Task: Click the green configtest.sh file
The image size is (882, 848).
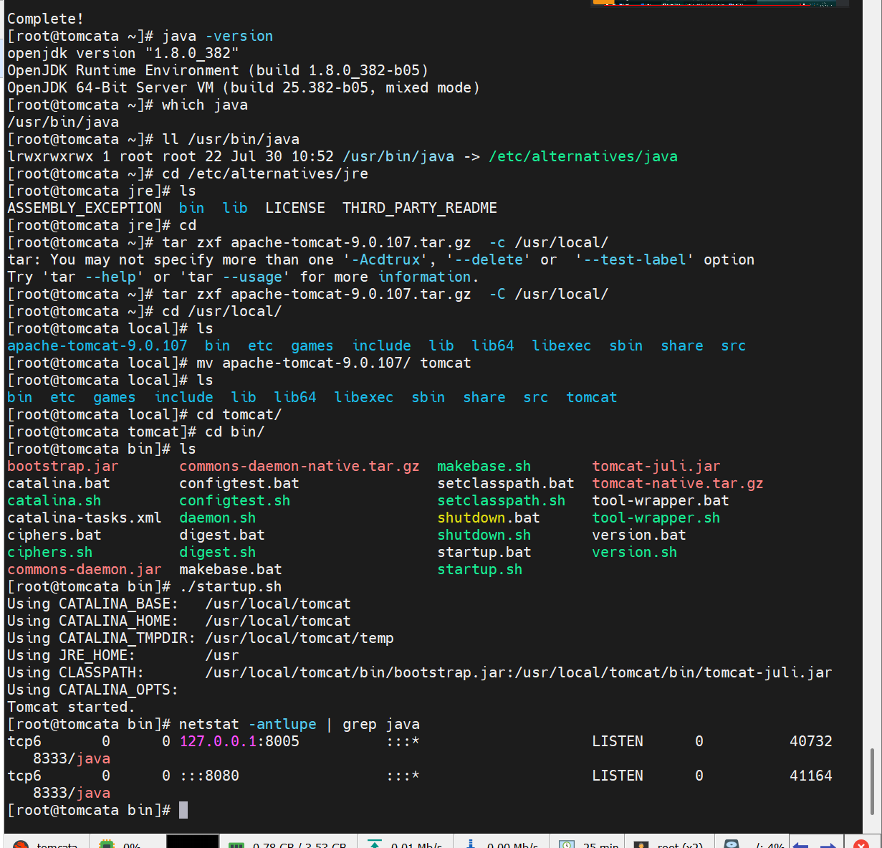Action: (x=235, y=500)
